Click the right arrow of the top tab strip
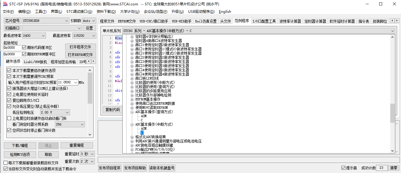This screenshot has height=173, width=401. pos(397,21)
